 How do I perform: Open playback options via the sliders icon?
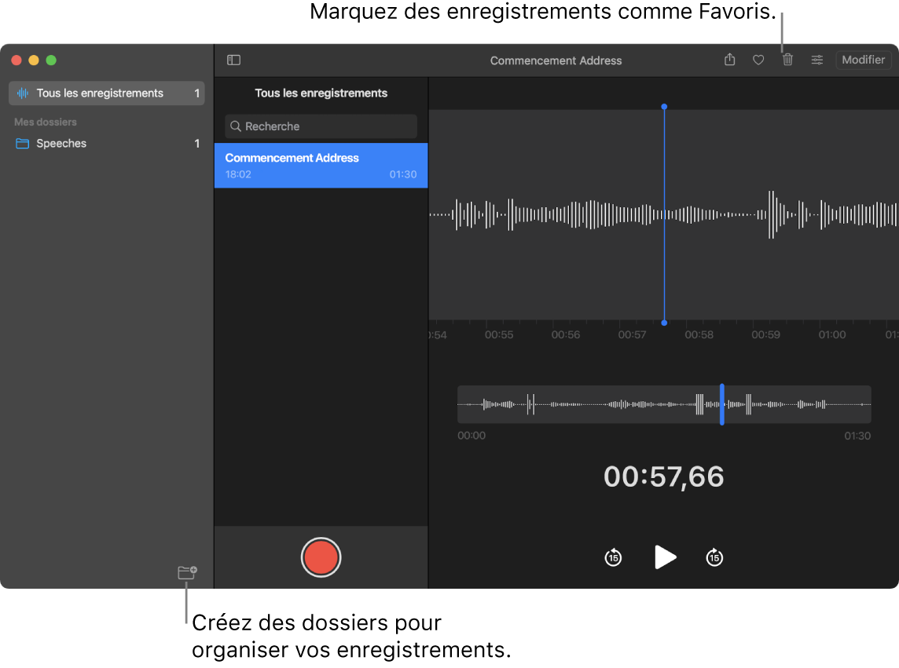(x=817, y=60)
